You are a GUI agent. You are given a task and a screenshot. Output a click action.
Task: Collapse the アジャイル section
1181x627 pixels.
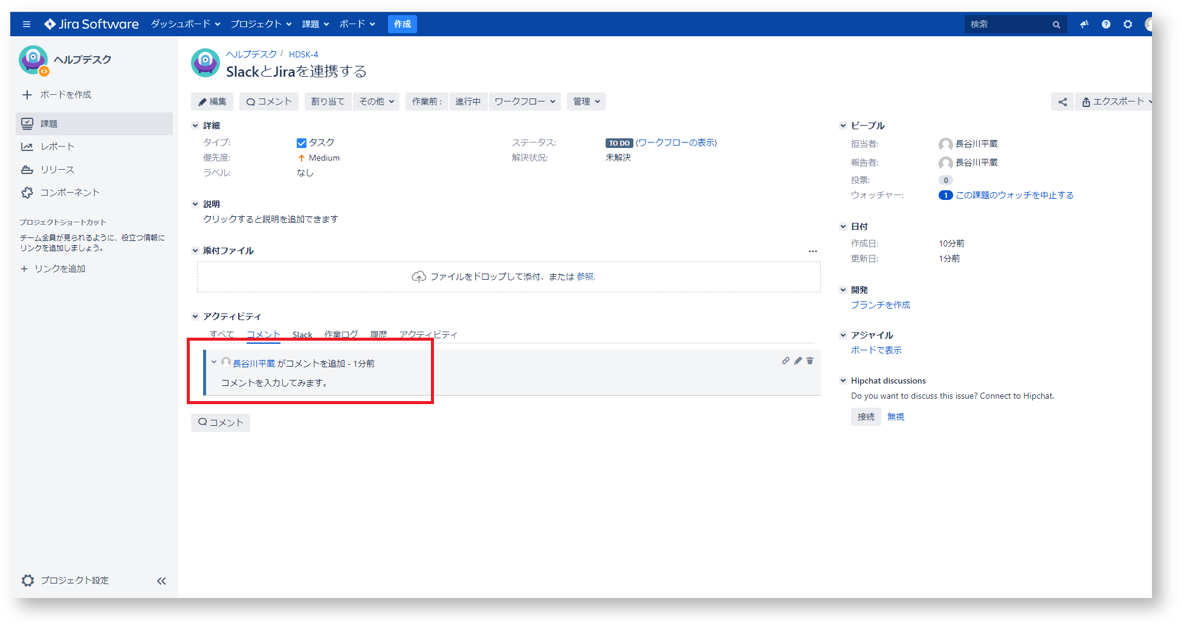point(843,335)
